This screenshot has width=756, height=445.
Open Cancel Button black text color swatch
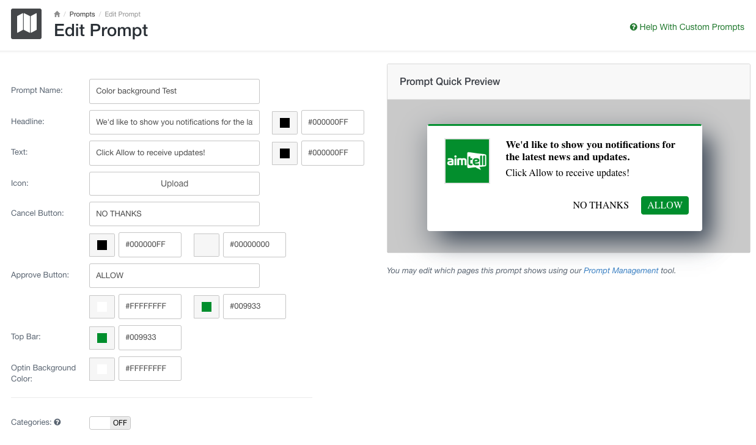pyautogui.click(x=102, y=245)
